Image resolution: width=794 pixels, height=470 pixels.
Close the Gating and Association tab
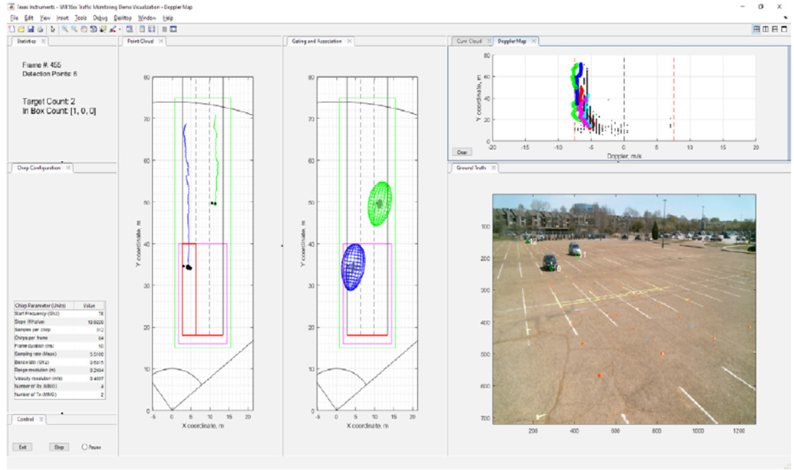pyautogui.click(x=349, y=41)
